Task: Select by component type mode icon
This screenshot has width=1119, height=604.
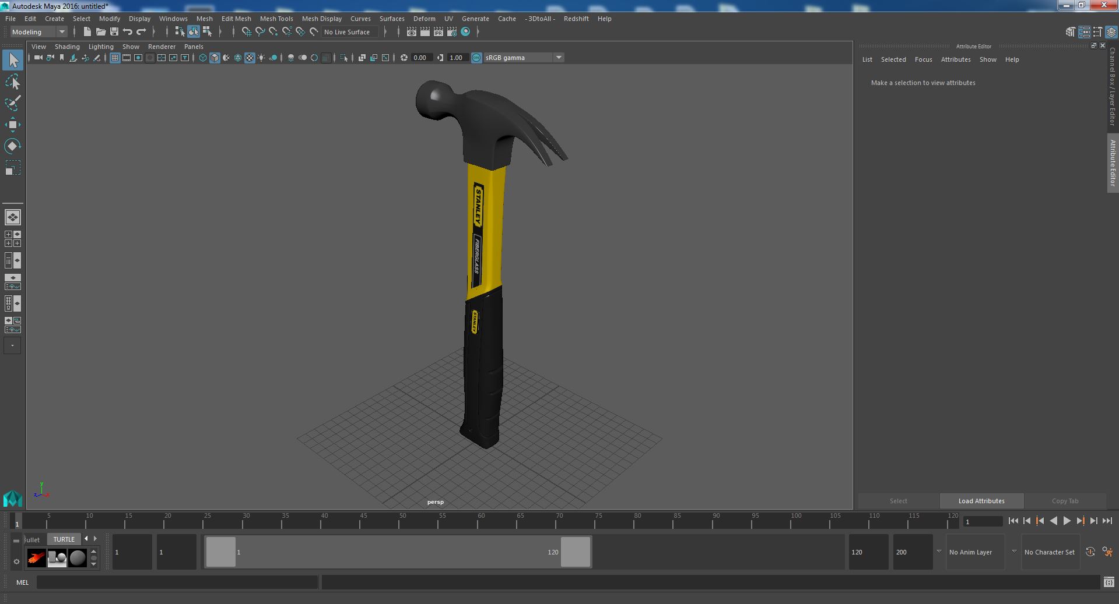Action: 207,32
